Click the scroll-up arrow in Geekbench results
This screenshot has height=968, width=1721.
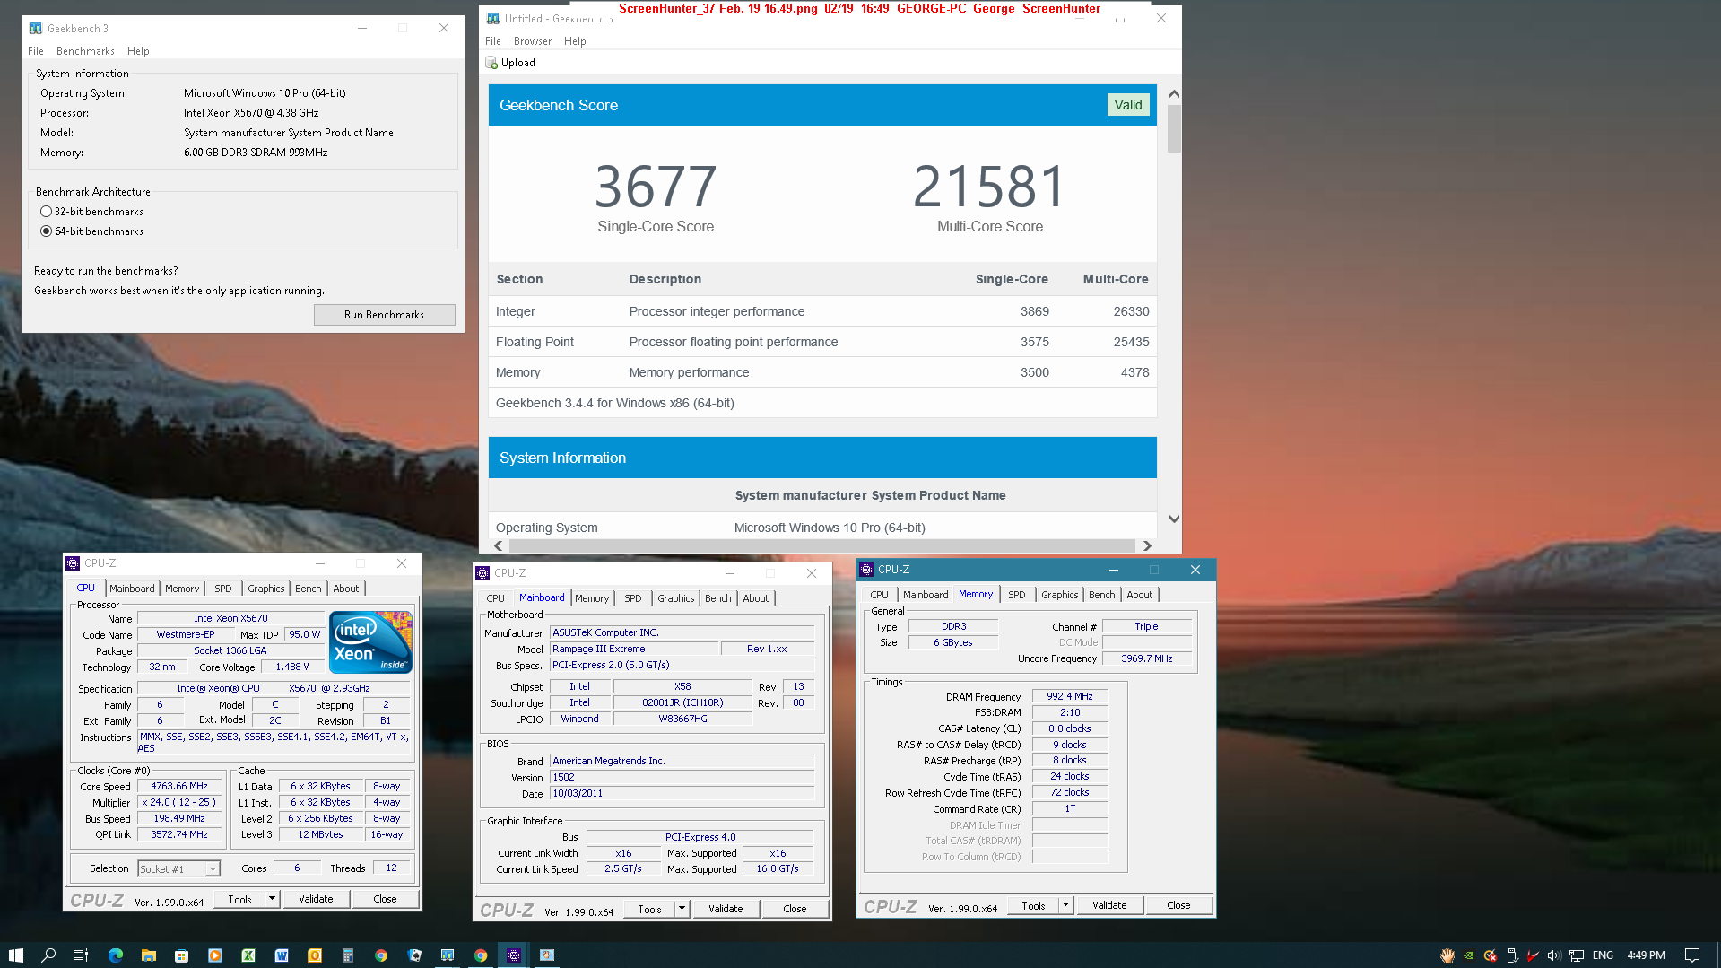1174,93
